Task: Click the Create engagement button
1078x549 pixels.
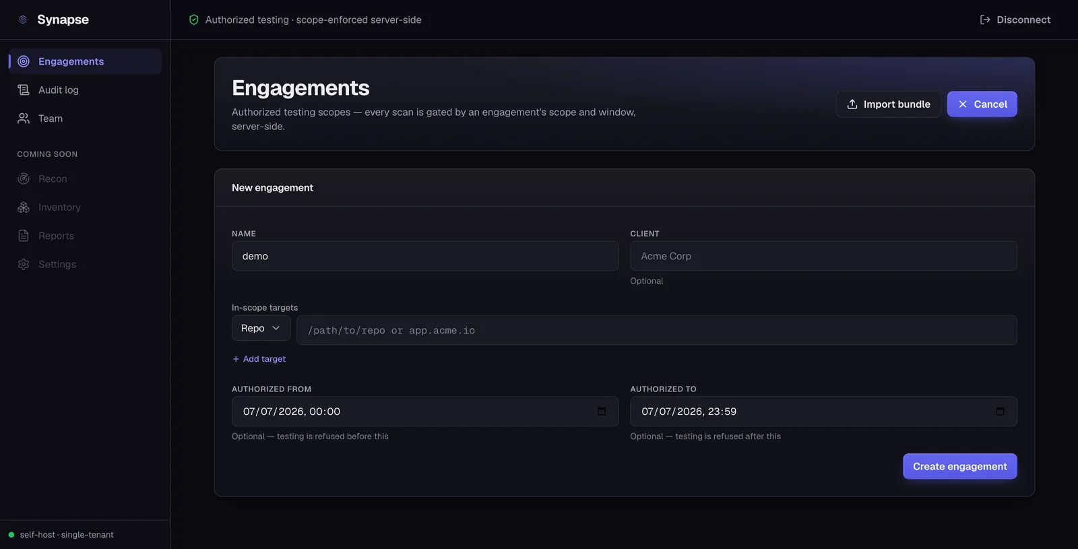Action: [x=960, y=466]
